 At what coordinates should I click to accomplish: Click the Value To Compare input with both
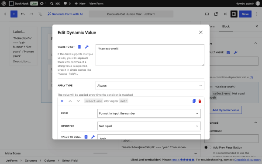click(149, 137)
